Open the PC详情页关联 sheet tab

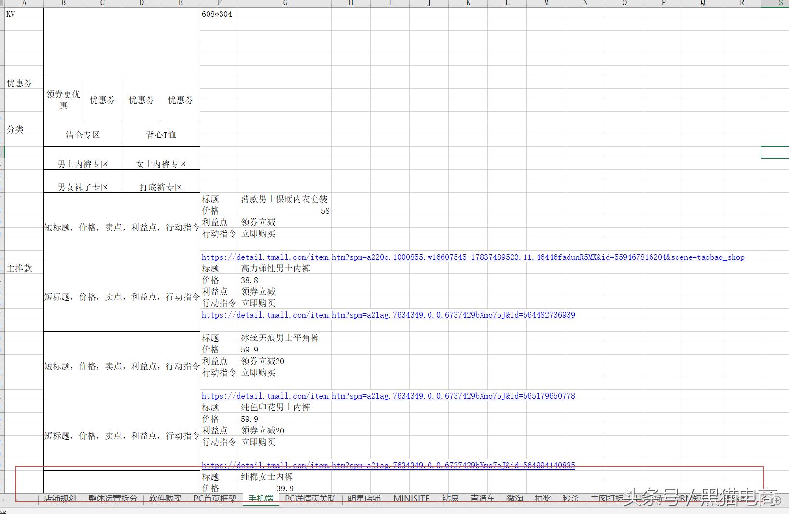click(310, 499)
